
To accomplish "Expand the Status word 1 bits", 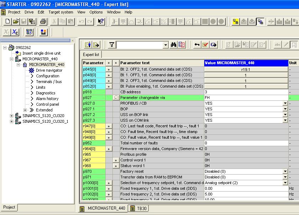I will point(116,166).
